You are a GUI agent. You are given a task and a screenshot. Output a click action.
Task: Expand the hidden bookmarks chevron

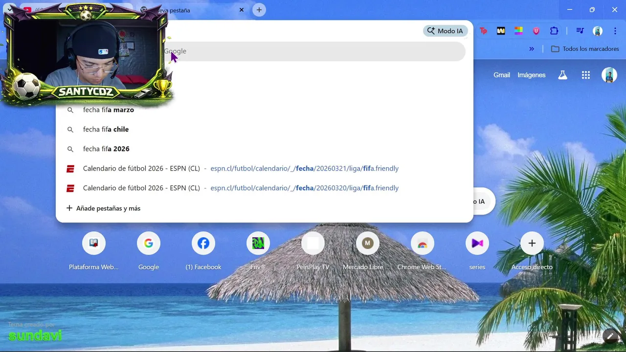pyautogui.click(x=532, y=49)
